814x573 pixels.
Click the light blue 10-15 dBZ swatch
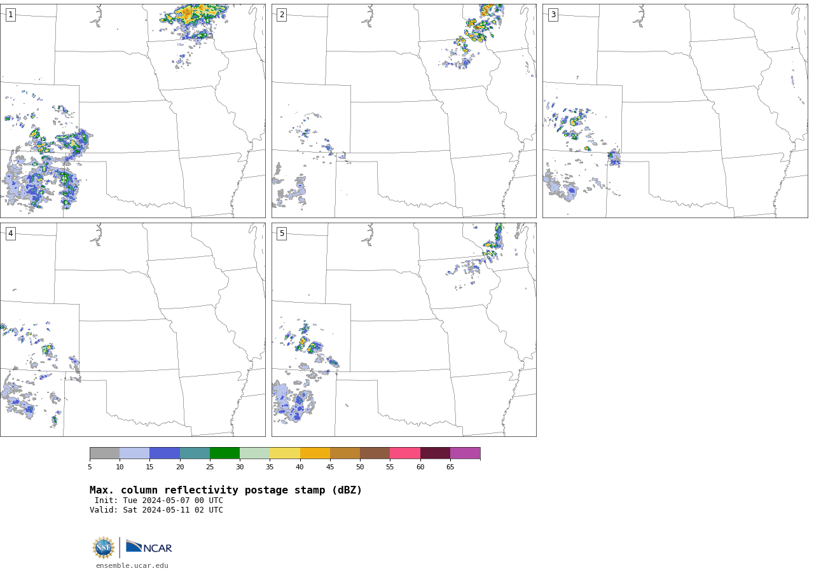135,453
